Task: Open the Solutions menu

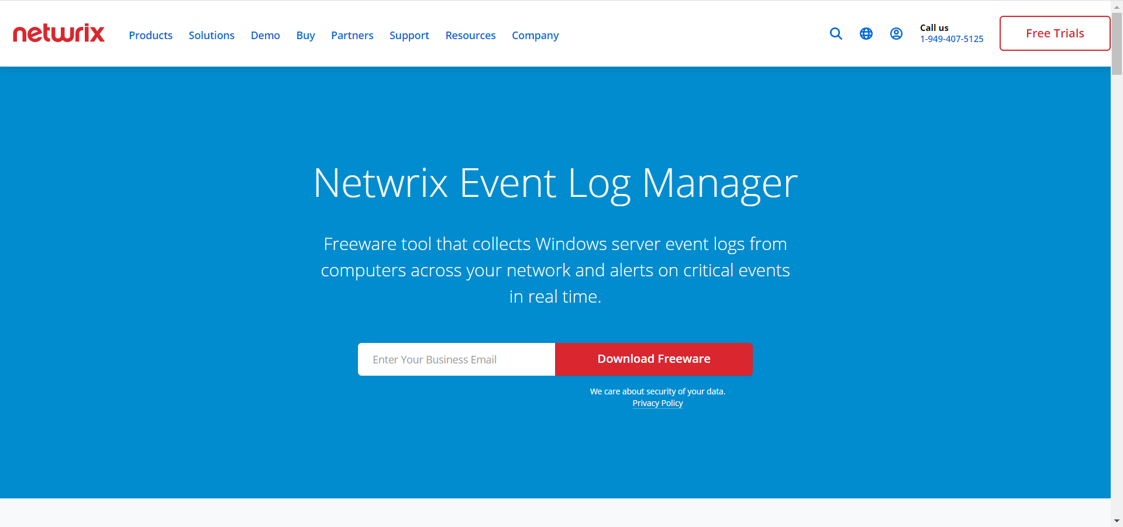Action: tap(211, 36)
